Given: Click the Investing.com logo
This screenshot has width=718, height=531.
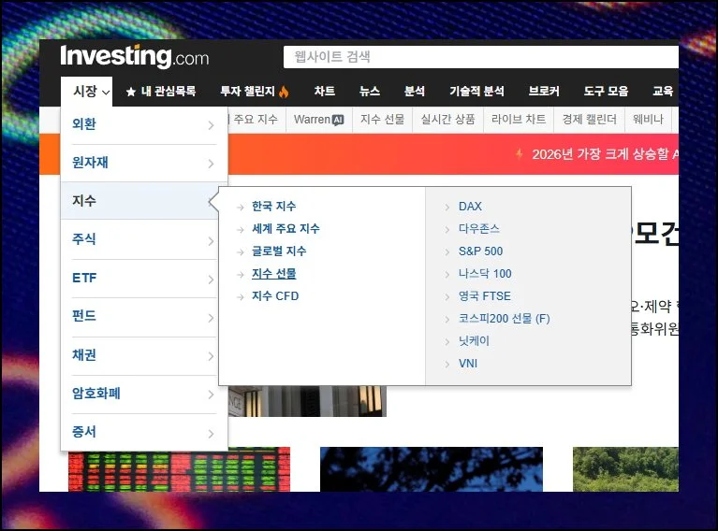Looking at the screenshot, I should point(134,57).
